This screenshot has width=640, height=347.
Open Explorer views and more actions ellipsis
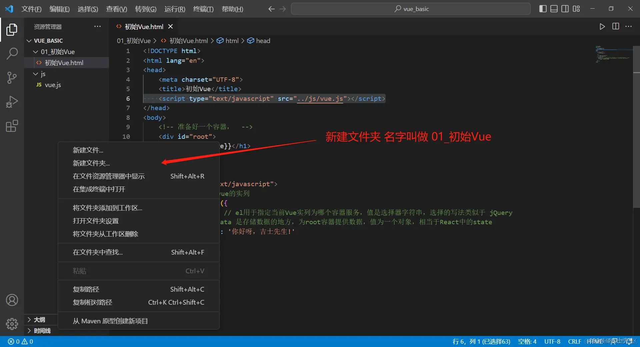point(97,26)
